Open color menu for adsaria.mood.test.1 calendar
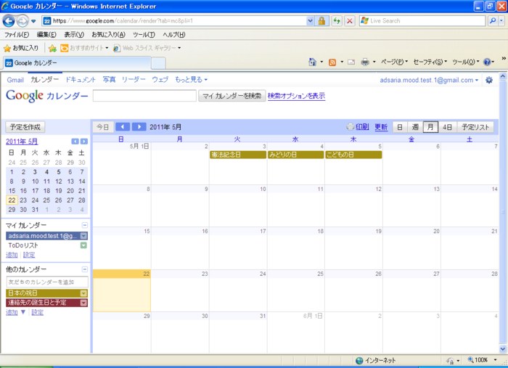The height and width of the screenshot is (368, 508). [83, 236]
